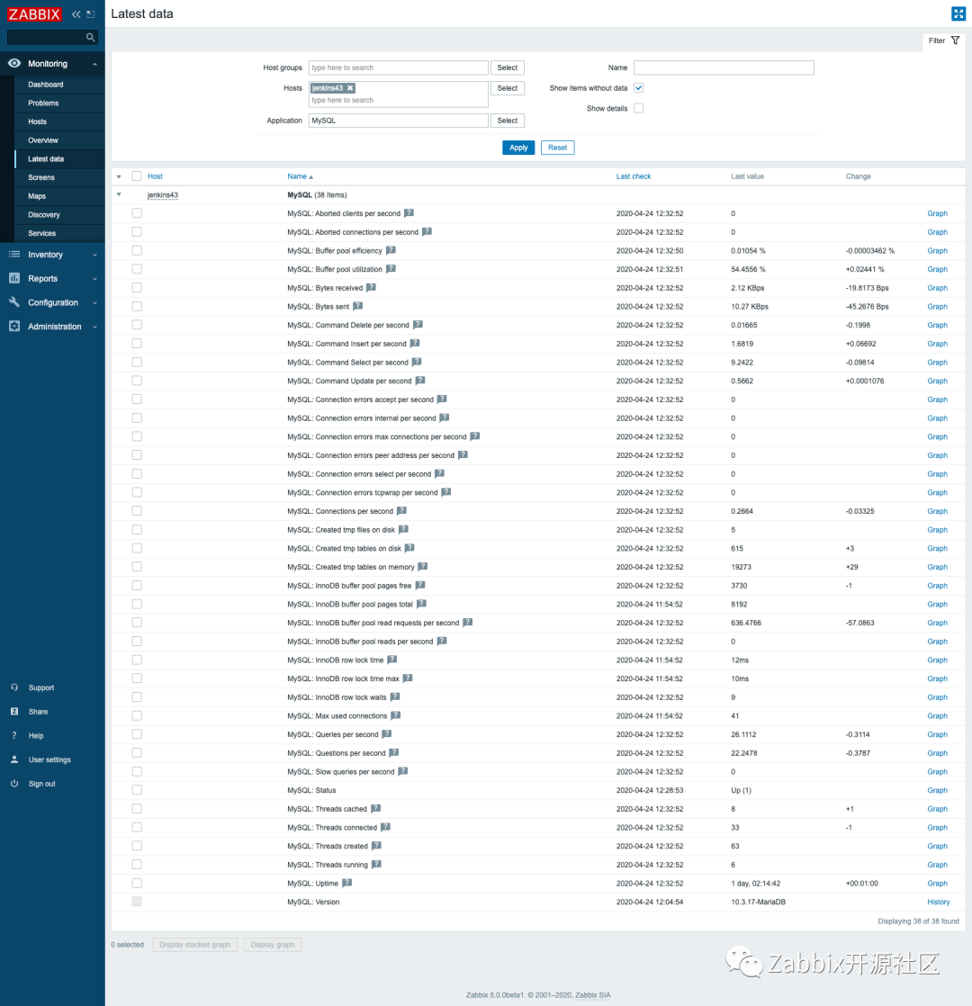
Task: Open the Zabbix SIA footer link
Action: 593,995
